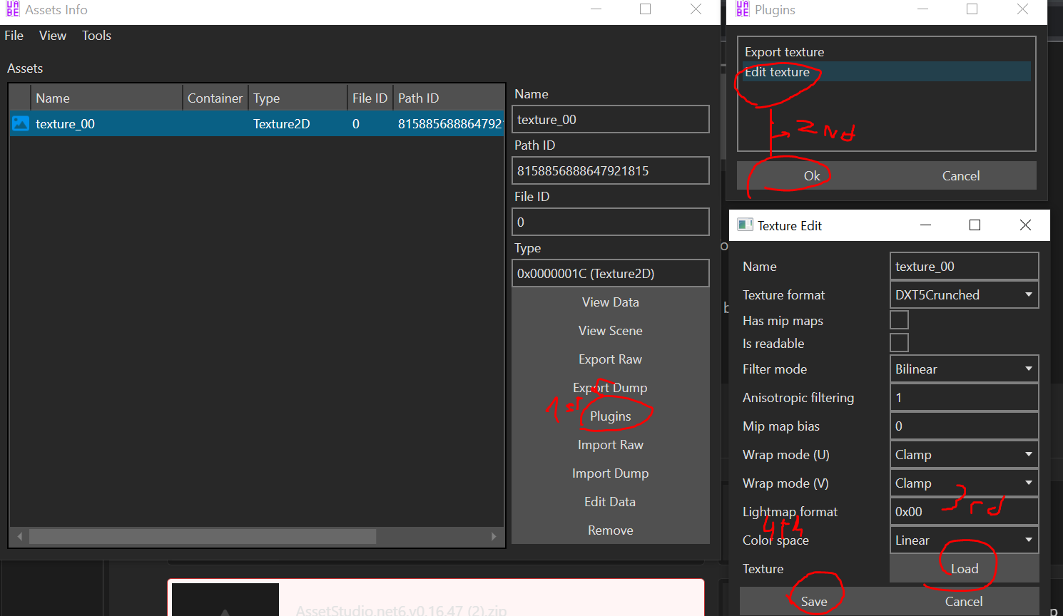Enable the Has mip maps checkbox

(x=899, y=320)
